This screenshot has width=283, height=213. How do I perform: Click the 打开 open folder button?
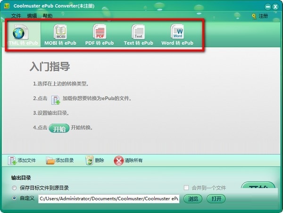pos(216,199)
